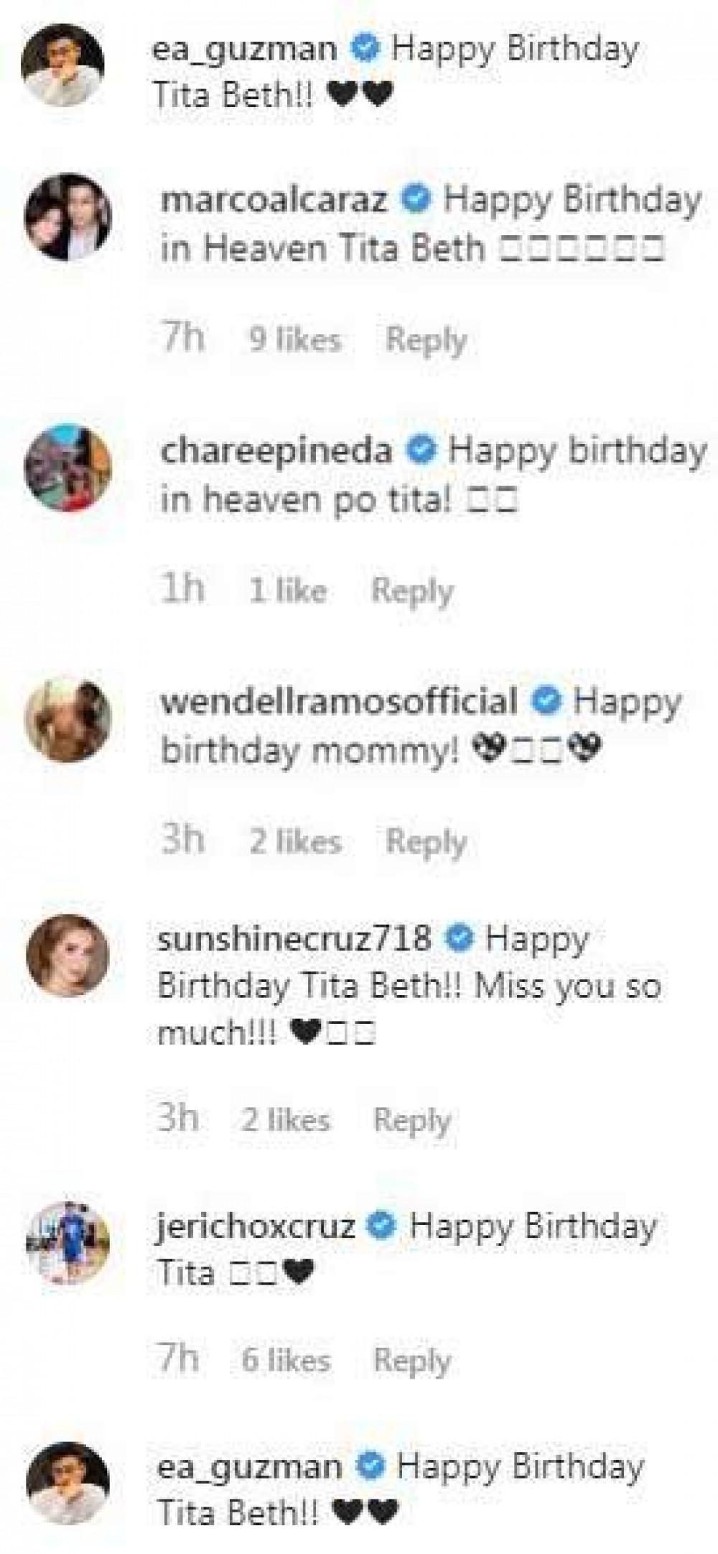Viewport: 718px width, 1554px height.
Task: Open chareepineda's profile avatar
Action: (x=68, y=468)
